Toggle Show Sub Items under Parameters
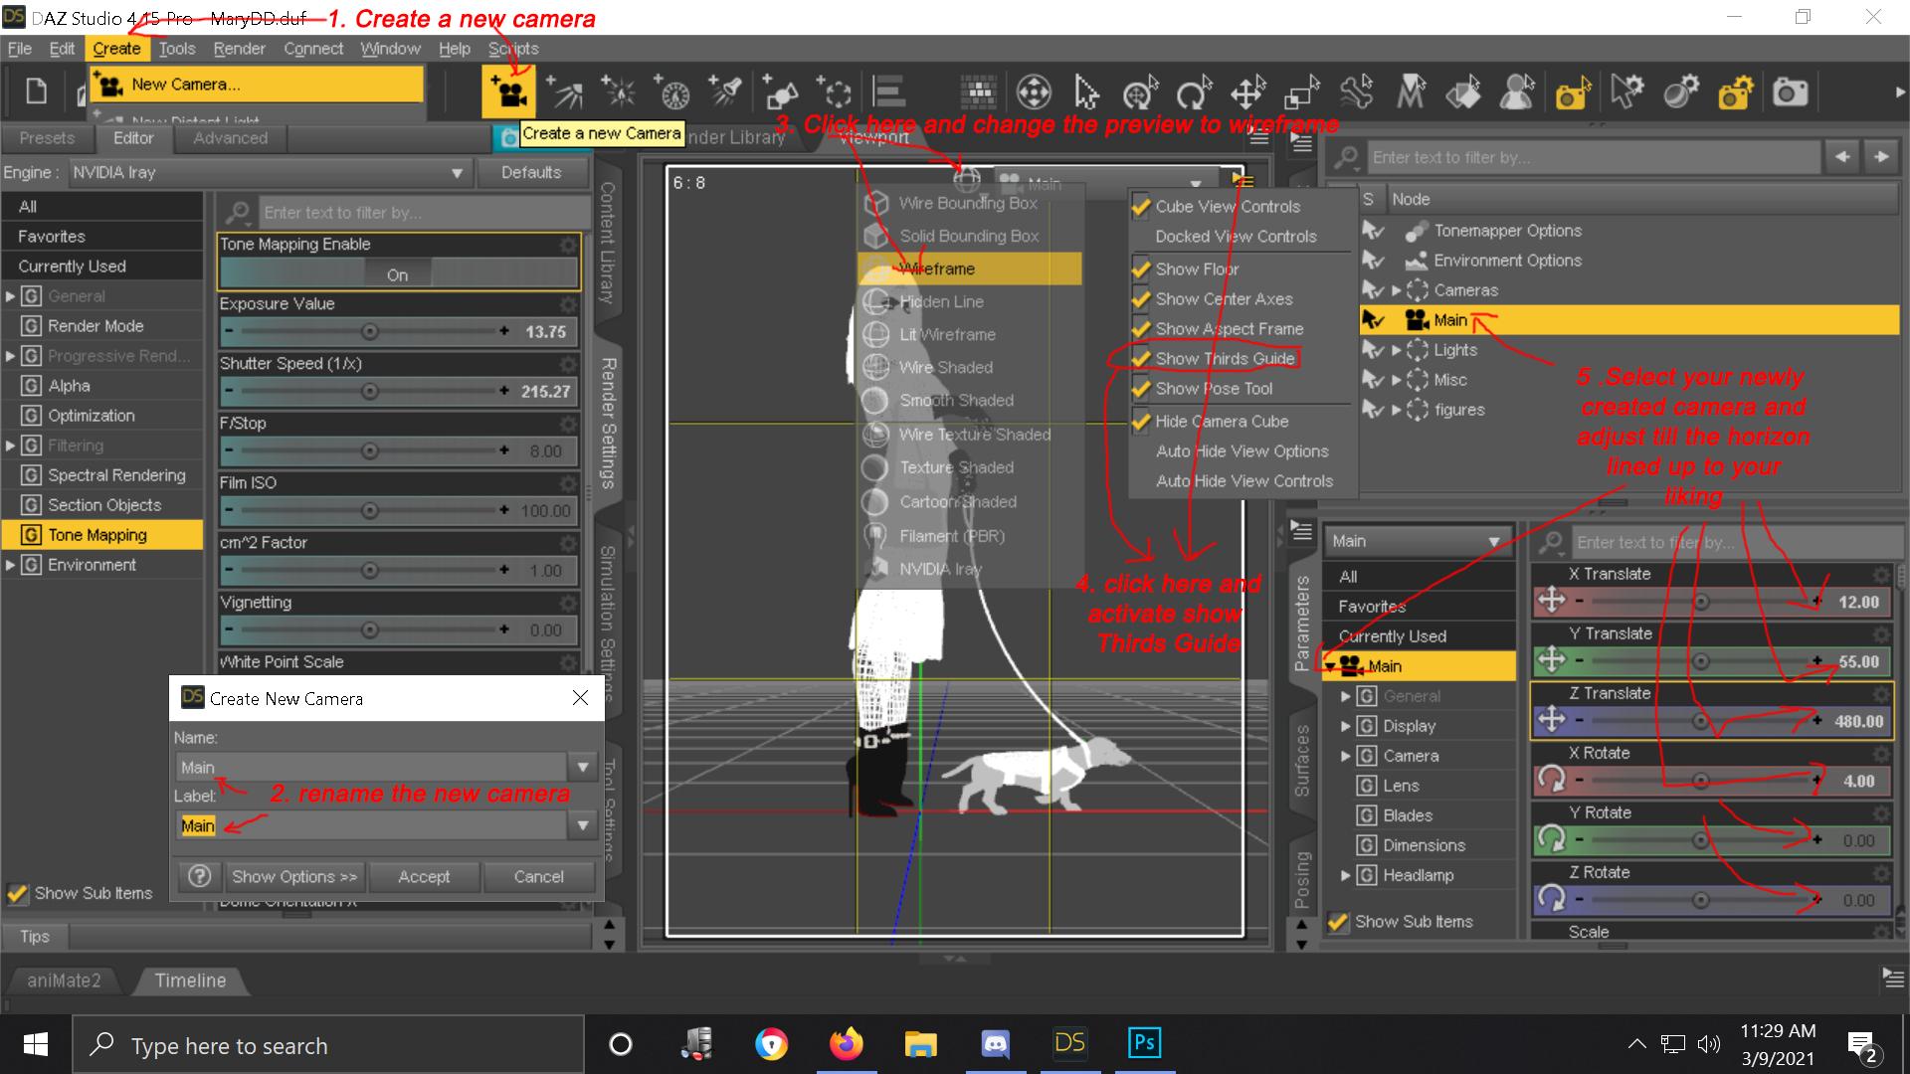 click(x=1339, y=922)
